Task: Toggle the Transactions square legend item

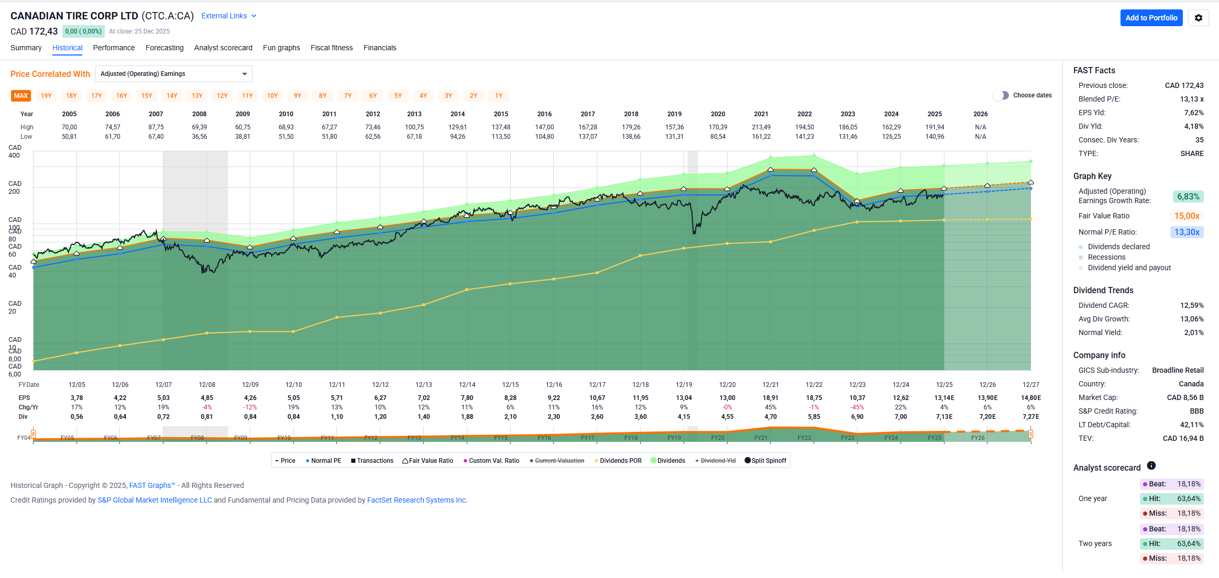Action: pyautogui.click(x=372, y=461)
